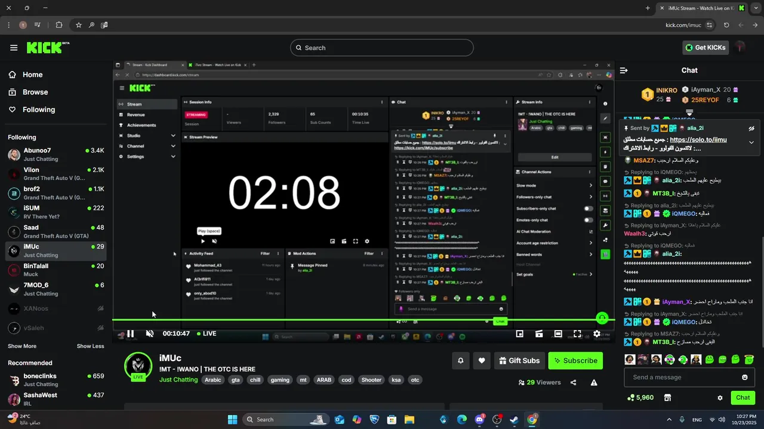Expand the pinned message chevron

coord(751,142)
